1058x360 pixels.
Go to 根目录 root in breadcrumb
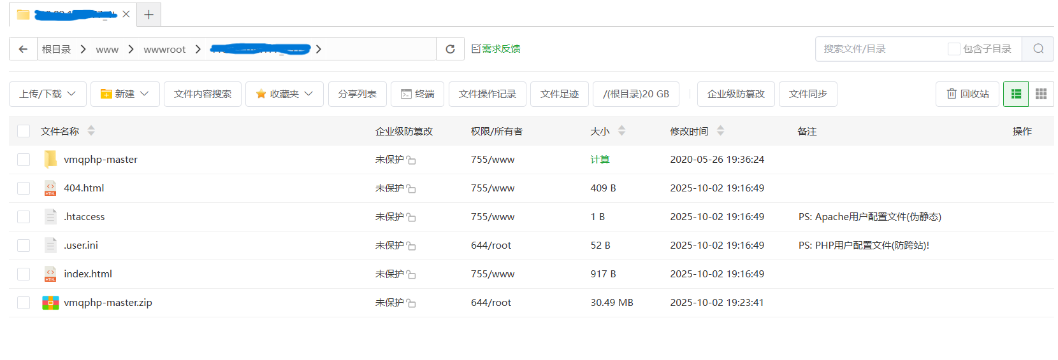click(56, 49)
